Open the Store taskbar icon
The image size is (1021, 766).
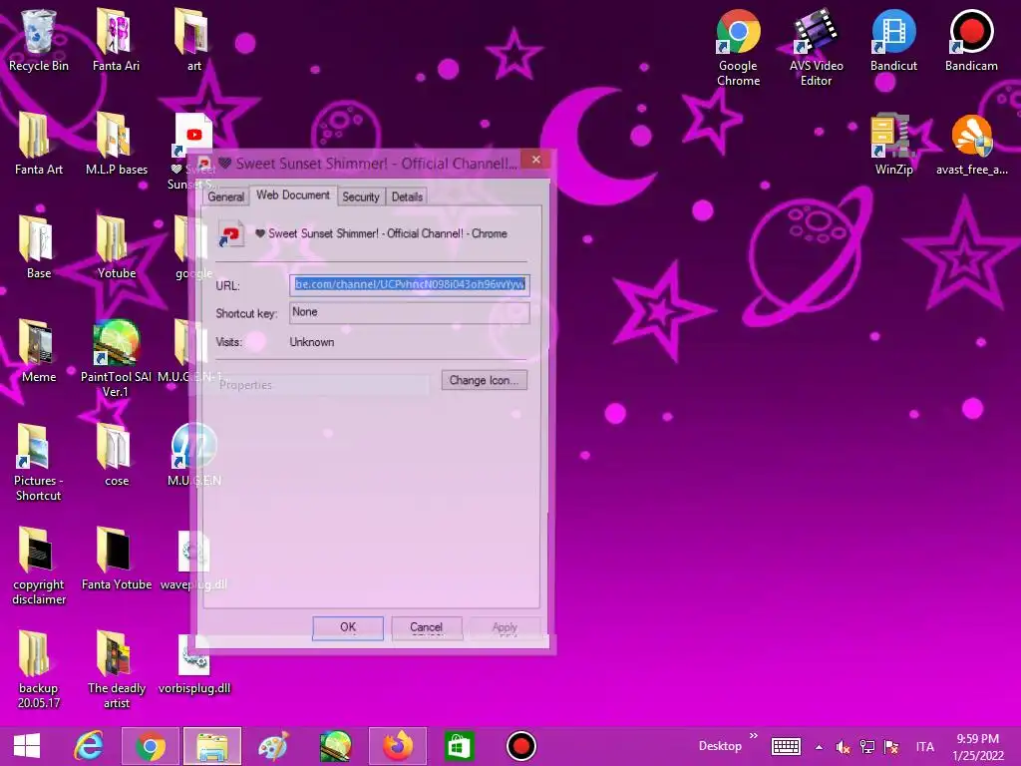[x=459, y=746]
